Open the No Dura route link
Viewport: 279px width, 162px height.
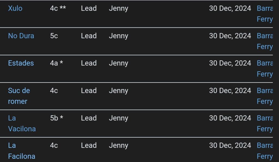[21, 36]
